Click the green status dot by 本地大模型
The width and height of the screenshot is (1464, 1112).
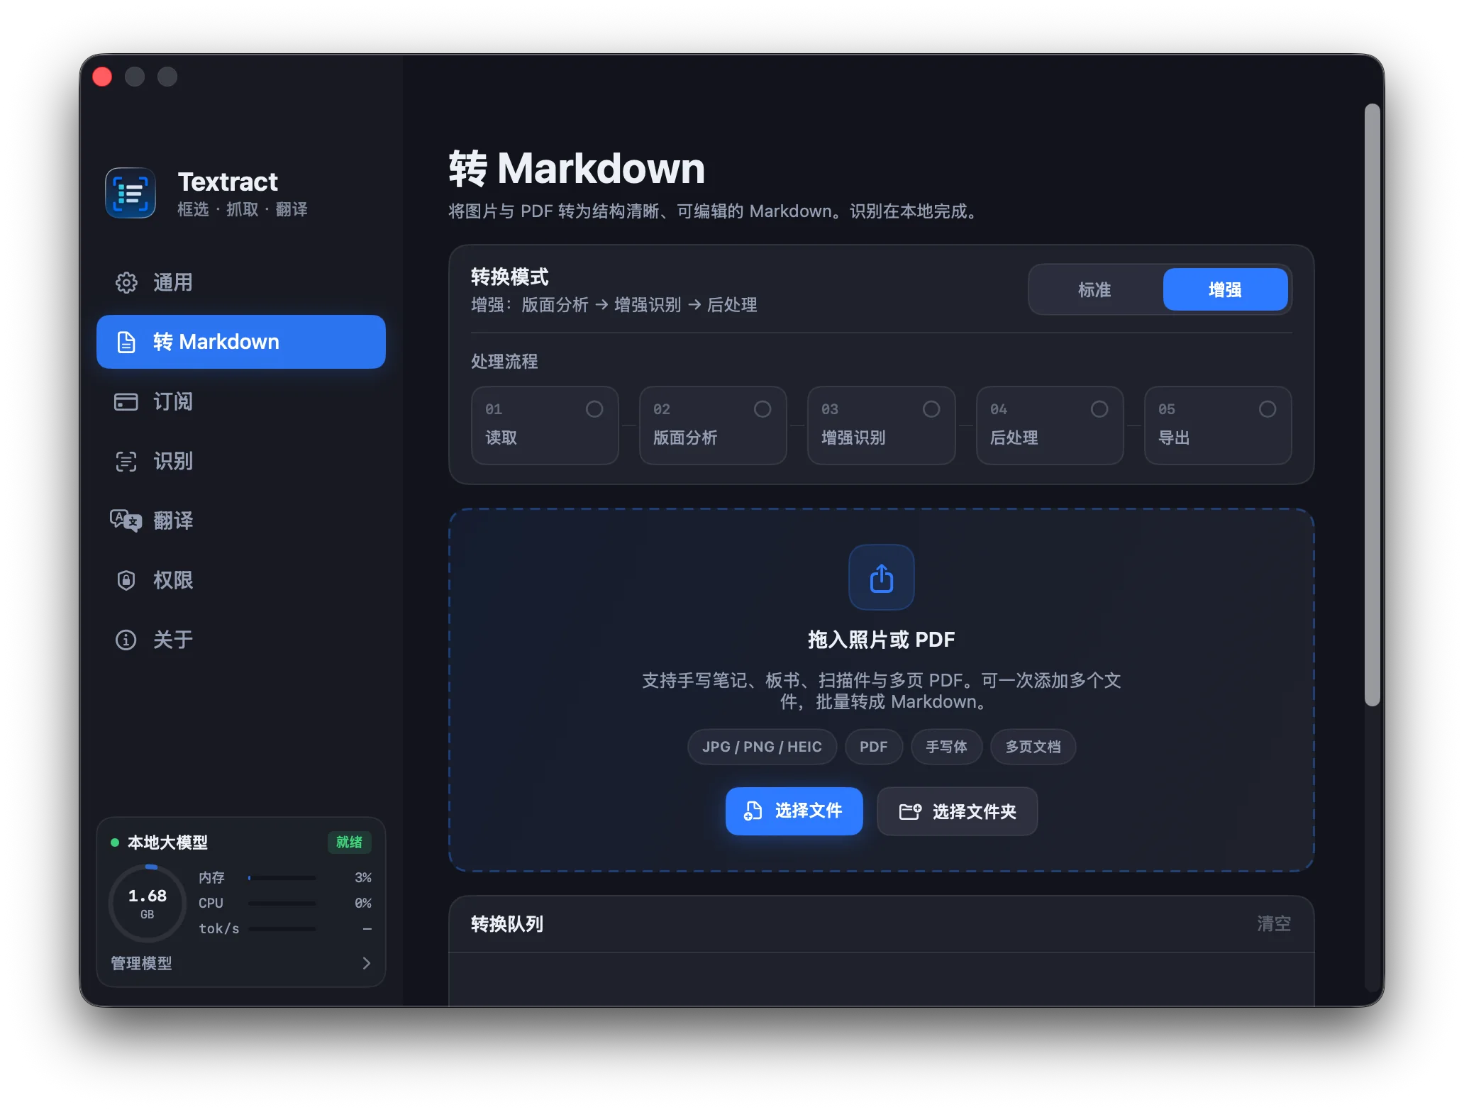click(115, 843)
